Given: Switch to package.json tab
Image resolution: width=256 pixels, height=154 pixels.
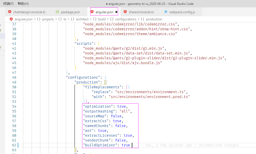Looking at the screenshot, I should (x=70, y=12).
